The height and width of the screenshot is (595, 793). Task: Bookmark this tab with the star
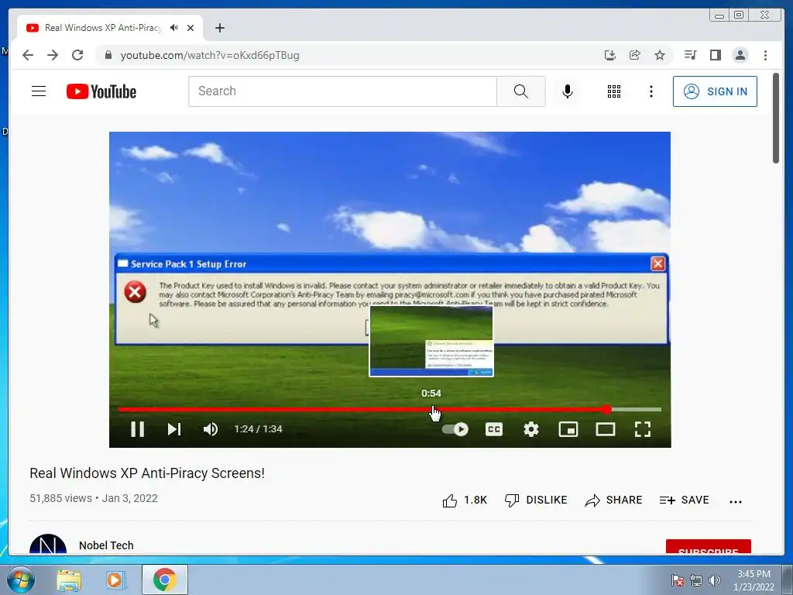point(660,55)
